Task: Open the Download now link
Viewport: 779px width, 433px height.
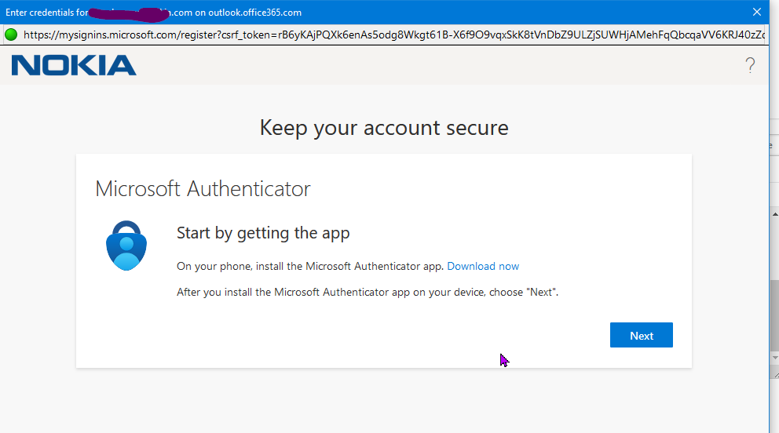Action: (x=483, y=267)
